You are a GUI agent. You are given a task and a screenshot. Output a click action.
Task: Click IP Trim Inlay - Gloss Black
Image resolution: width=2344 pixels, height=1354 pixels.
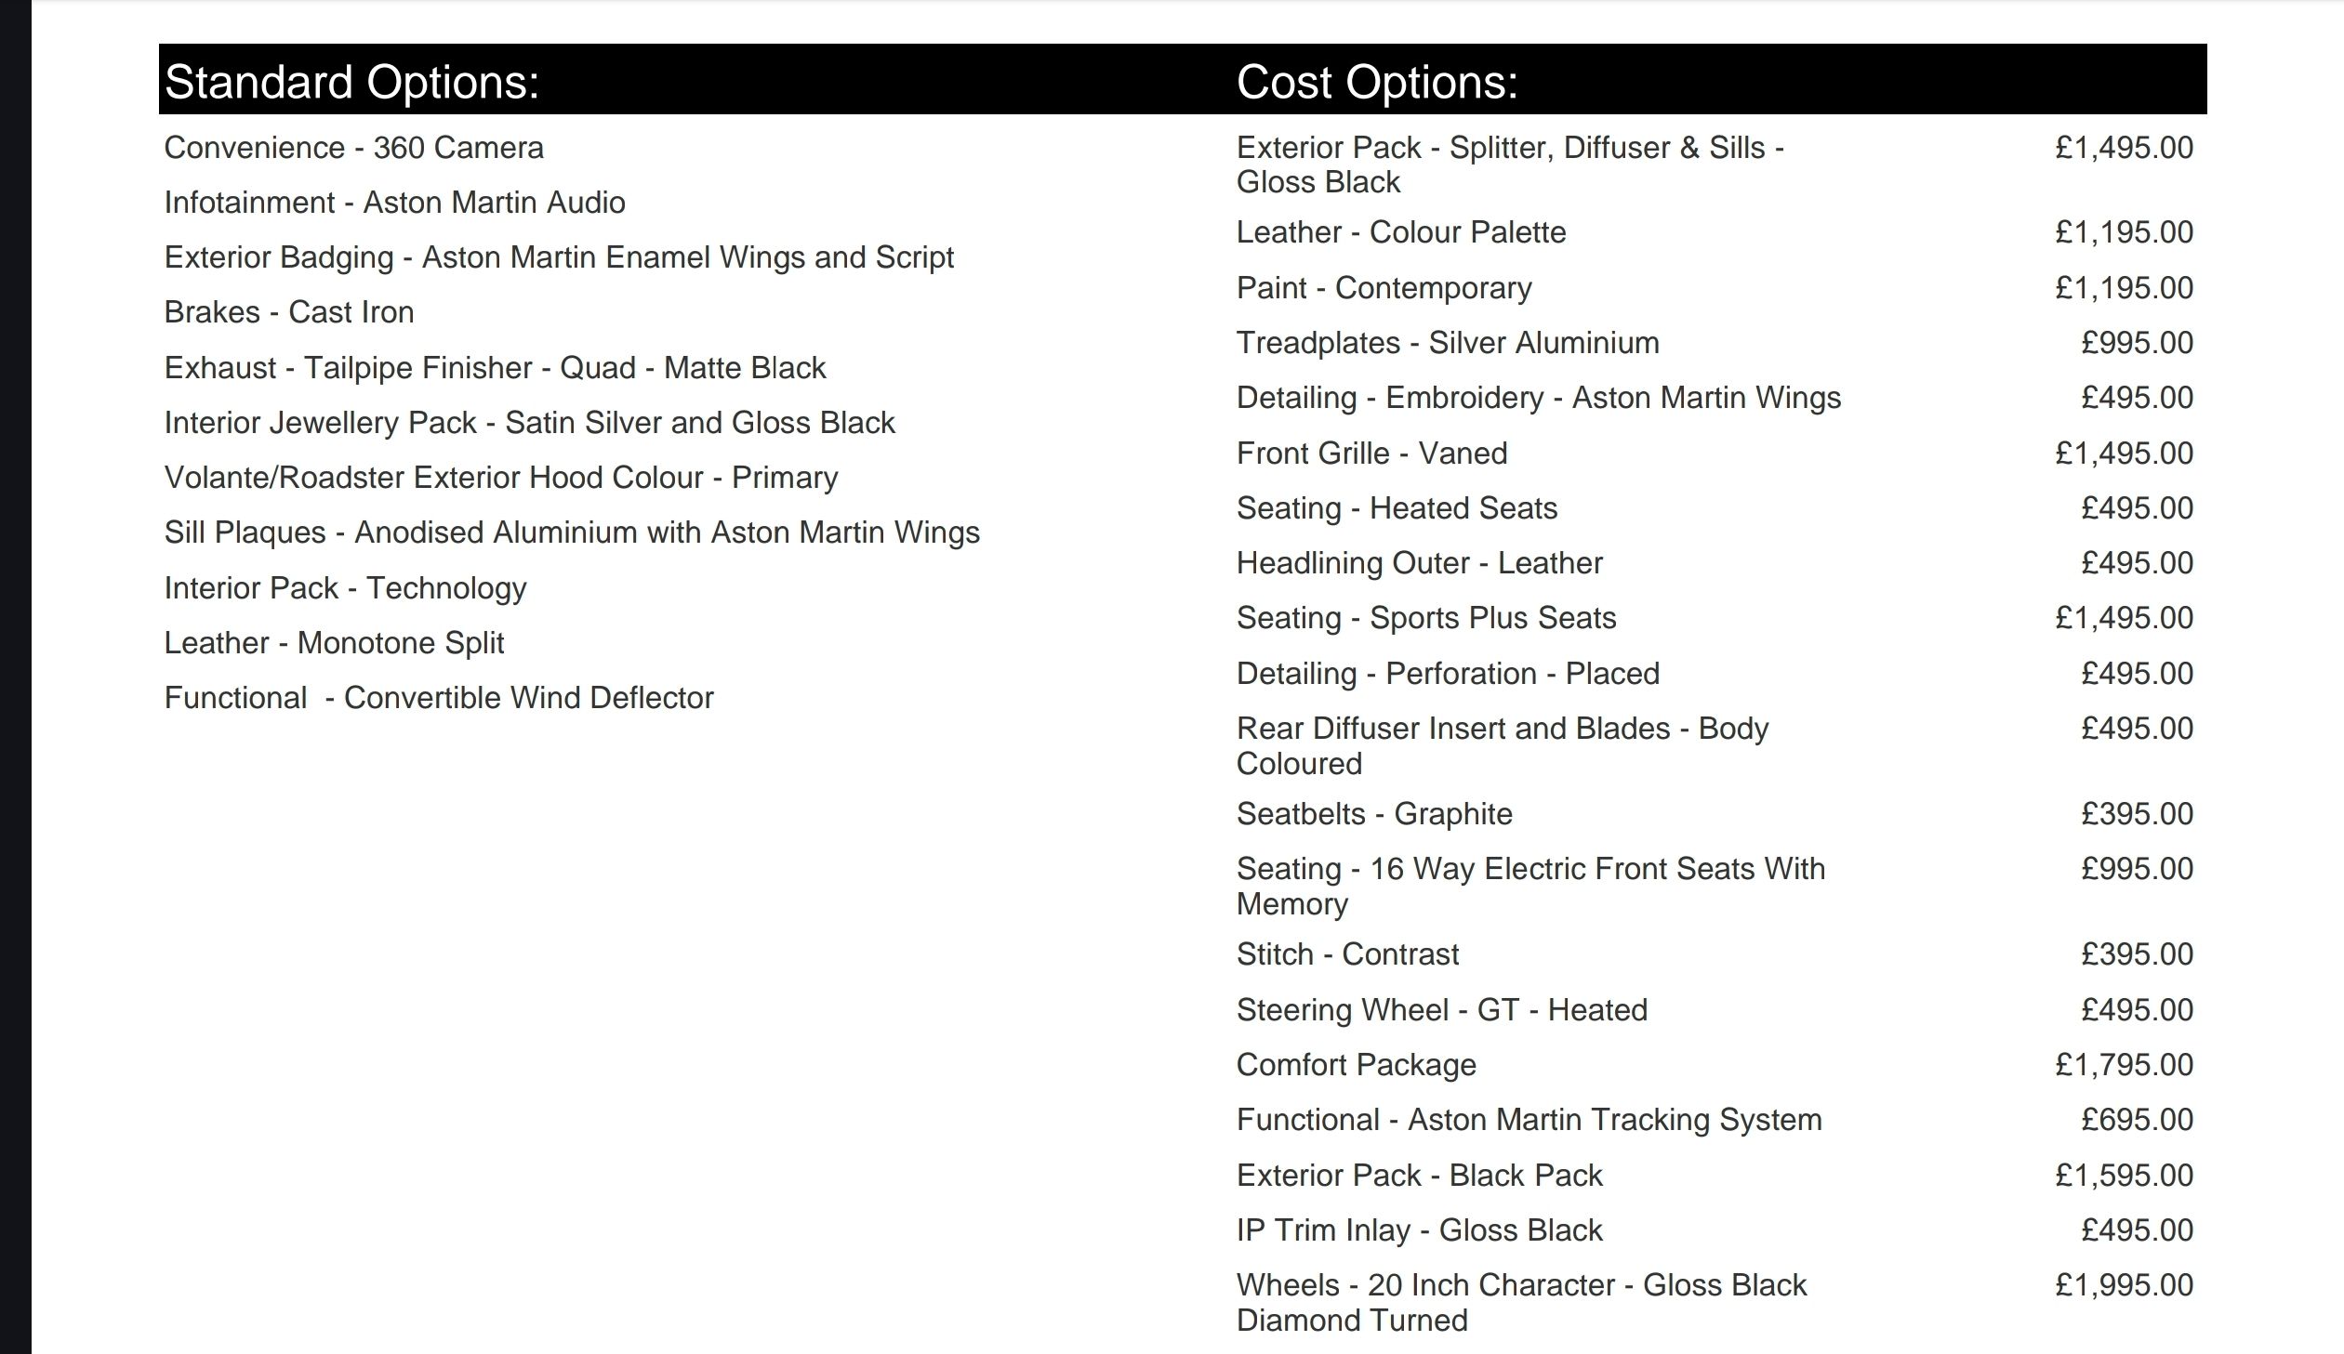pyautogui.click(x=1420, y=1230)
